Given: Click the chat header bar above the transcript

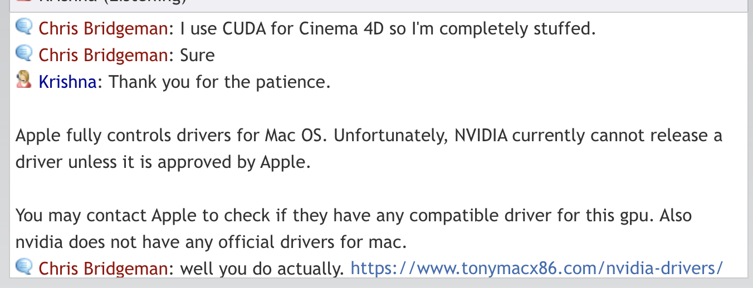Looking at the screenshot, I should pyautogui.click(x=376, y=4).
